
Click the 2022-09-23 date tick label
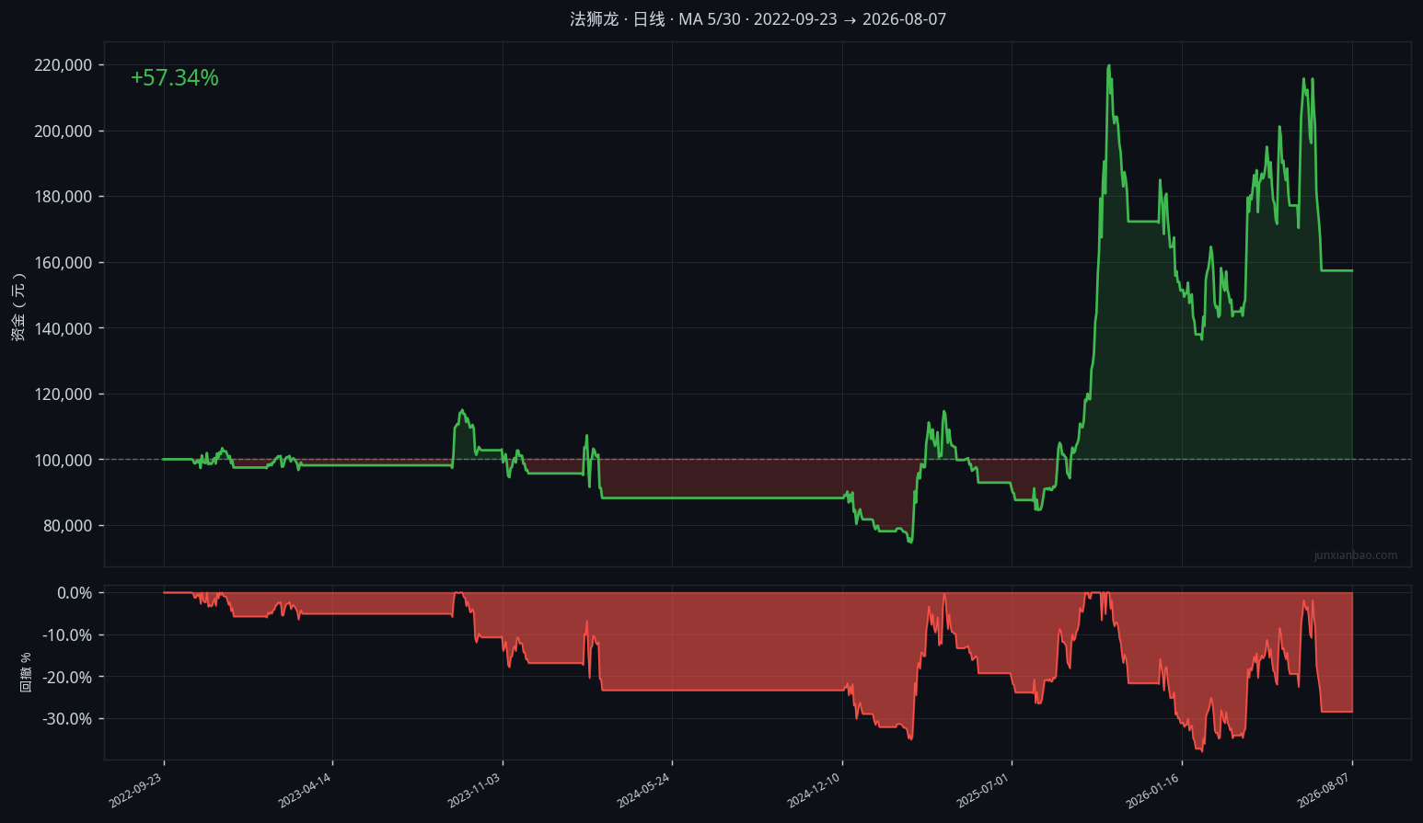click(x=136, y=791)
